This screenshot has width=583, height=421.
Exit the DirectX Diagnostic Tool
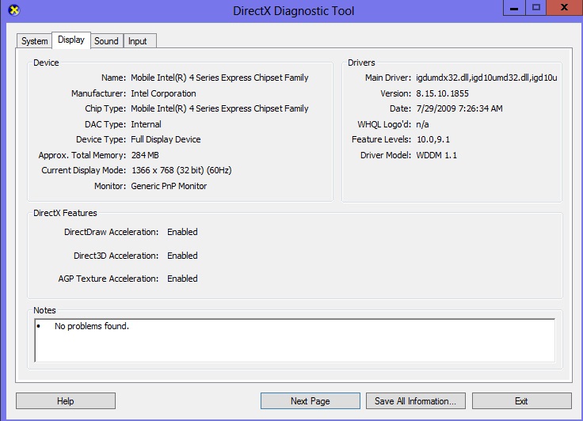(x=521, y=401)
